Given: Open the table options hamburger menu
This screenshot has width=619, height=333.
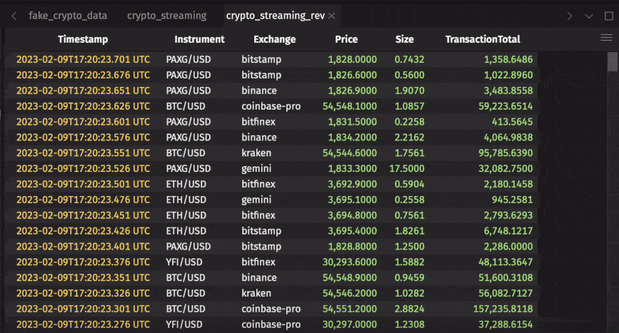Looking at the screenshot, I should click(607, 39).
